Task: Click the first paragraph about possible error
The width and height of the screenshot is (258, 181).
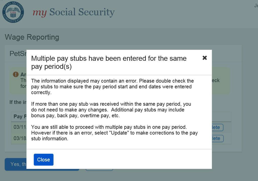Action: pyautogui.click(x=112, y=87)
